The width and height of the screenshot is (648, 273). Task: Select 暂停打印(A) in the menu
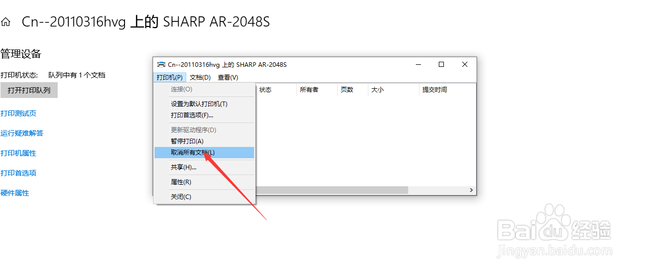coord(204,141)
